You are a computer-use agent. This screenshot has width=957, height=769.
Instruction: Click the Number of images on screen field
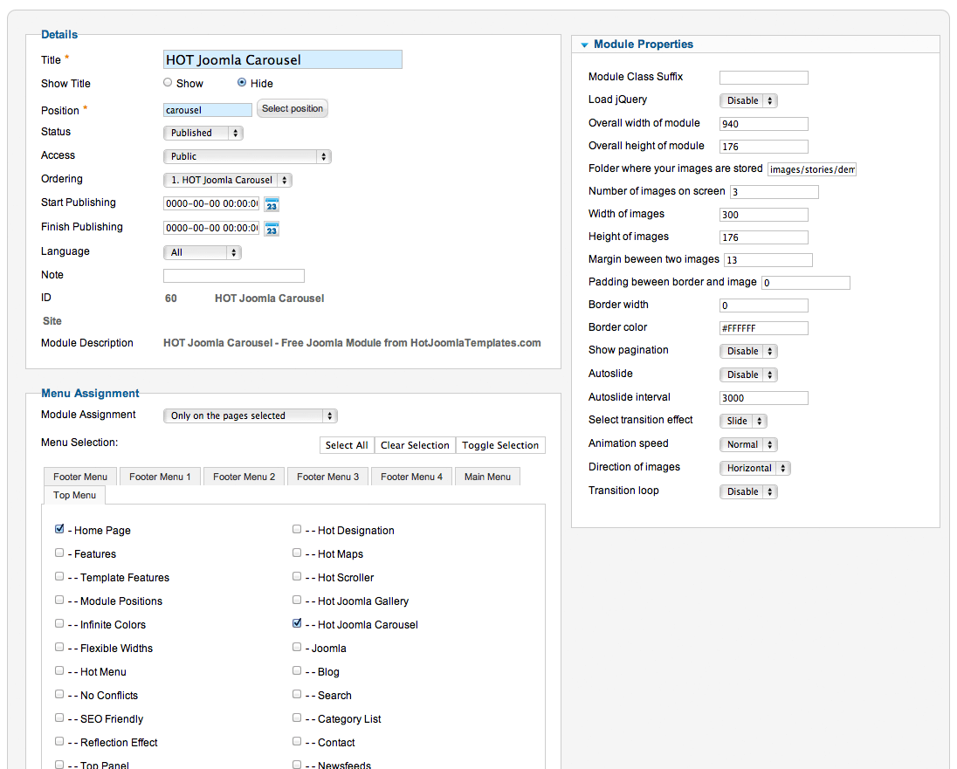click(x=775, y=192)
